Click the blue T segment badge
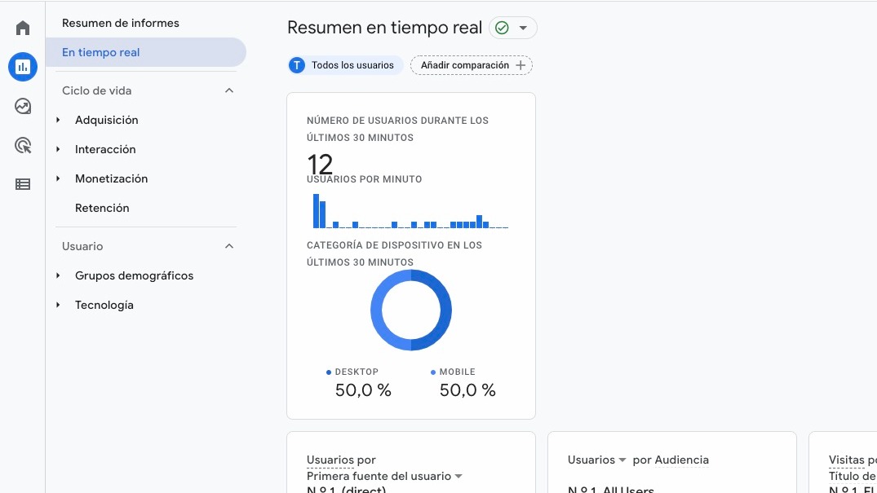 pyautogui.click(x=296, y=65)
